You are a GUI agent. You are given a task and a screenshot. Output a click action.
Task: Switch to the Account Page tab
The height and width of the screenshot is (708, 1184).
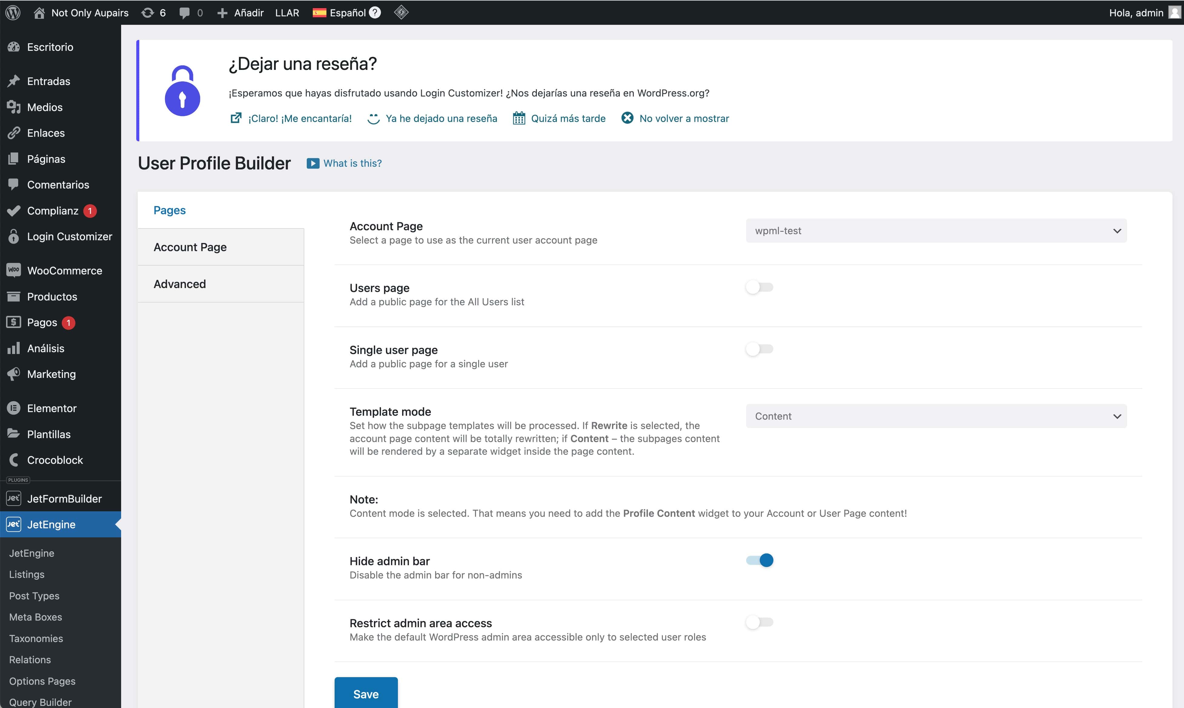pos(221,247)
